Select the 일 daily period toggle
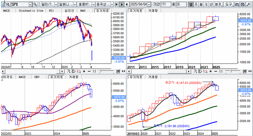The width and height of the screenshot is (253, 136). tap(191, 4)
